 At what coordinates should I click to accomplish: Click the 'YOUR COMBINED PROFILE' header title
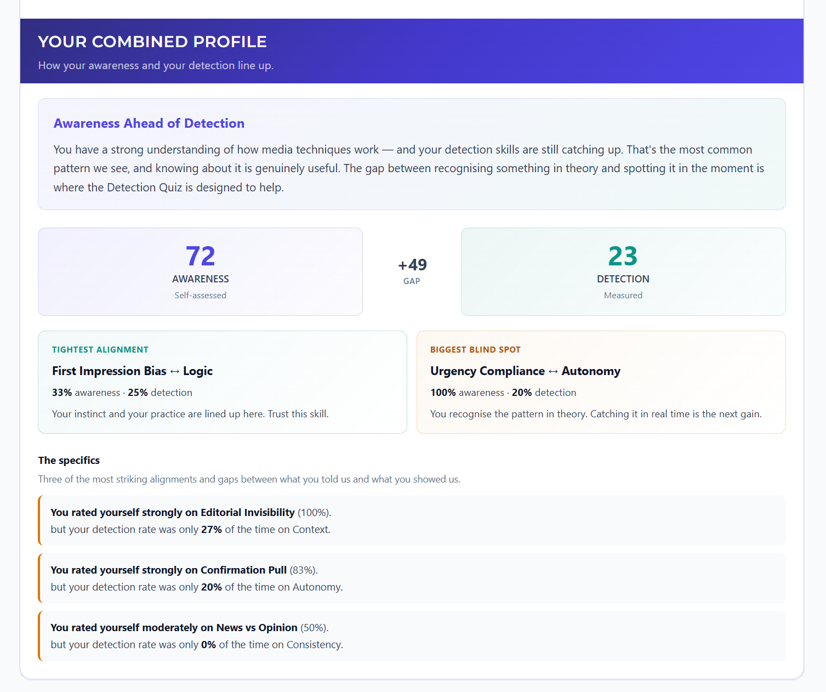152,42
